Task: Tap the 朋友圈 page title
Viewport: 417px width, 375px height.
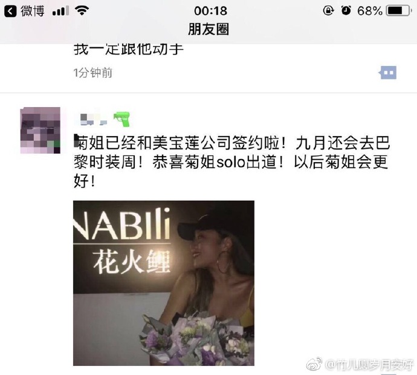Action: [208, 29]
